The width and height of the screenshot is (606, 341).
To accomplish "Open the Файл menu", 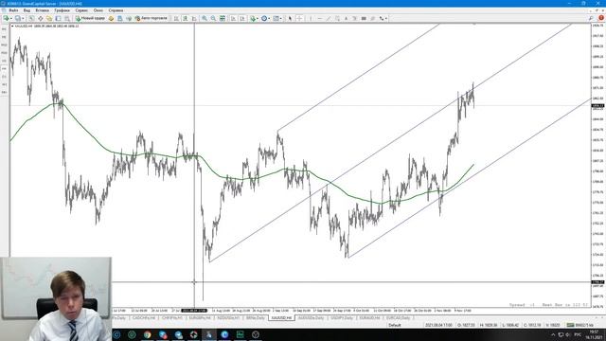I will [13, 10].
